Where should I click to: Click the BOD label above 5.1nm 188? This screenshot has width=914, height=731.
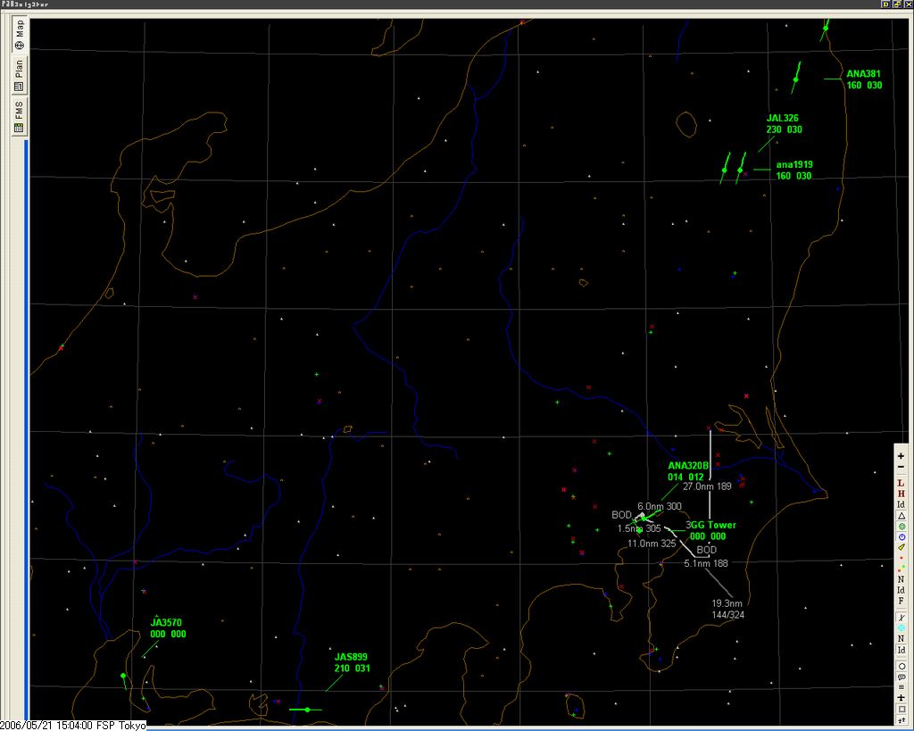(x=707, y=550)
